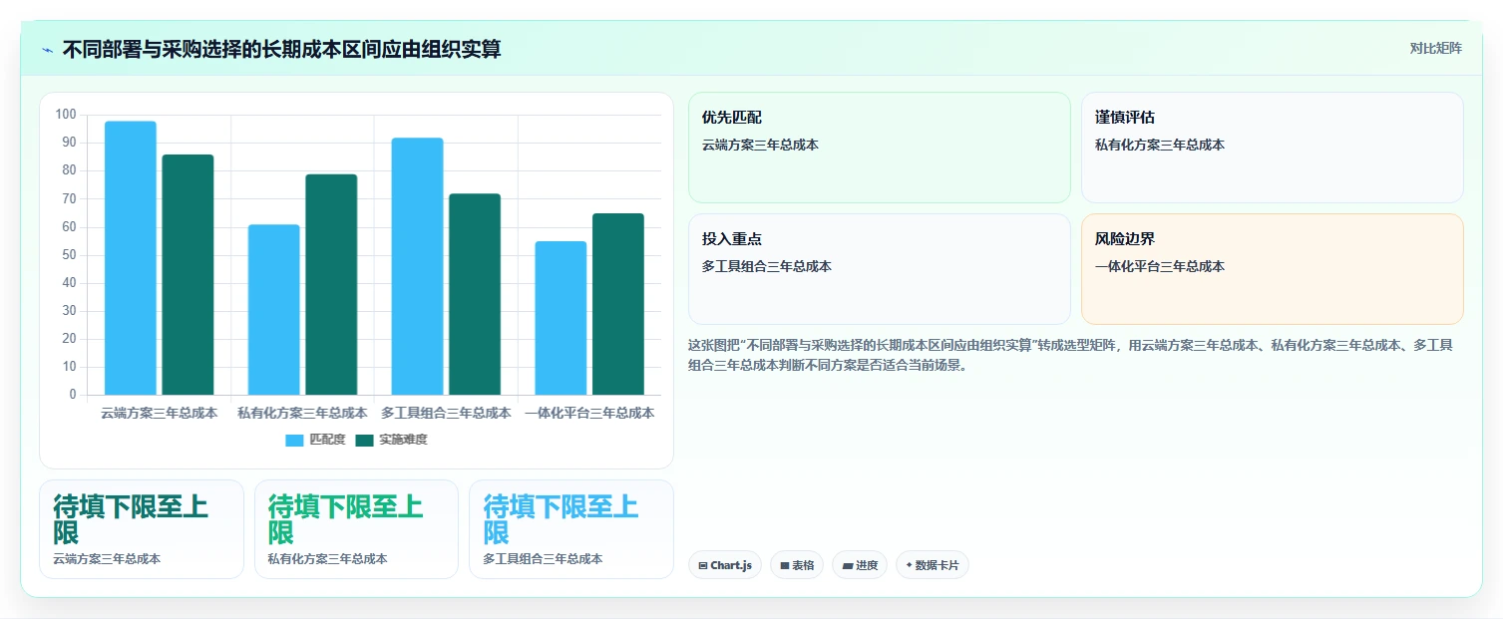The height and width of the screenshot is (619, 1503).
Task: Open the 谨慎评估 matrix card
Action: (1273, 148)
